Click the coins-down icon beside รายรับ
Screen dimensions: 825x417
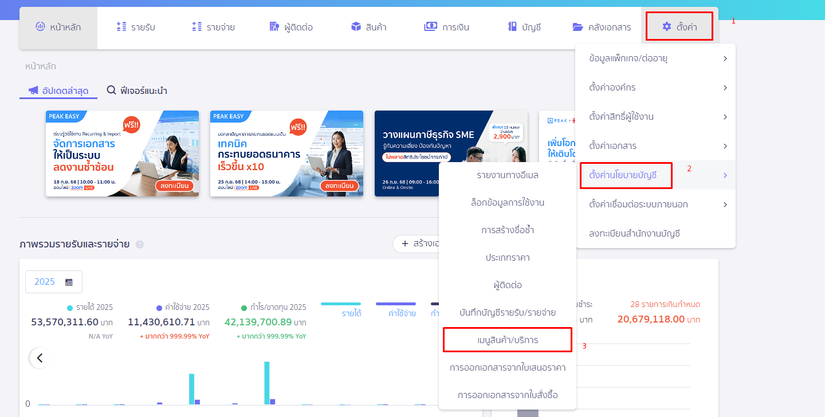click(x=121, y=26)
